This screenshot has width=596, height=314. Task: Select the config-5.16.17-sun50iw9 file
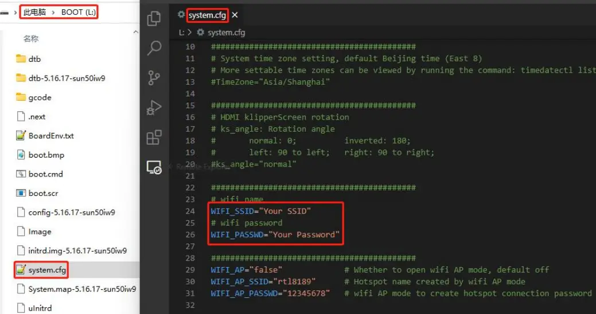(72, 213)
